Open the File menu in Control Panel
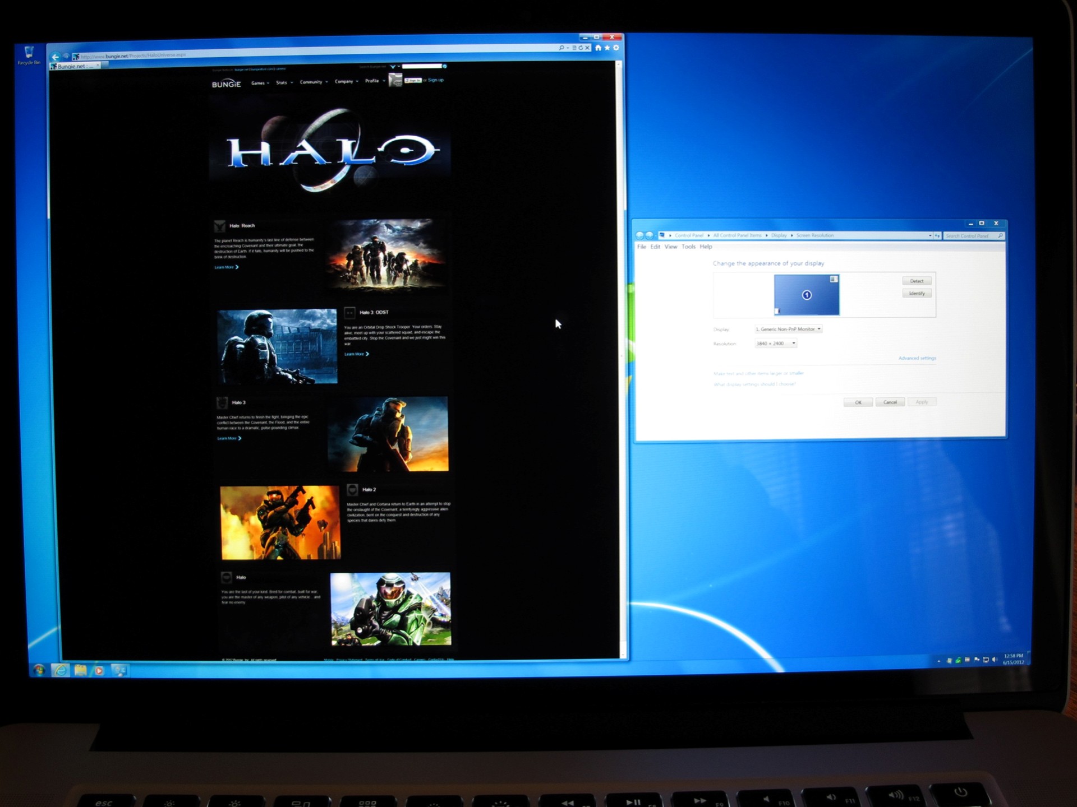Image resolution: width=1077 pixels, height=807 pixels. [x=642, y=247]
